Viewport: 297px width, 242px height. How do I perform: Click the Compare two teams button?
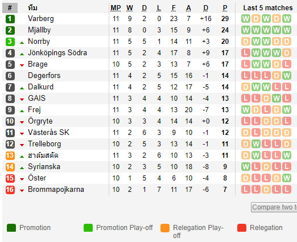274,207
